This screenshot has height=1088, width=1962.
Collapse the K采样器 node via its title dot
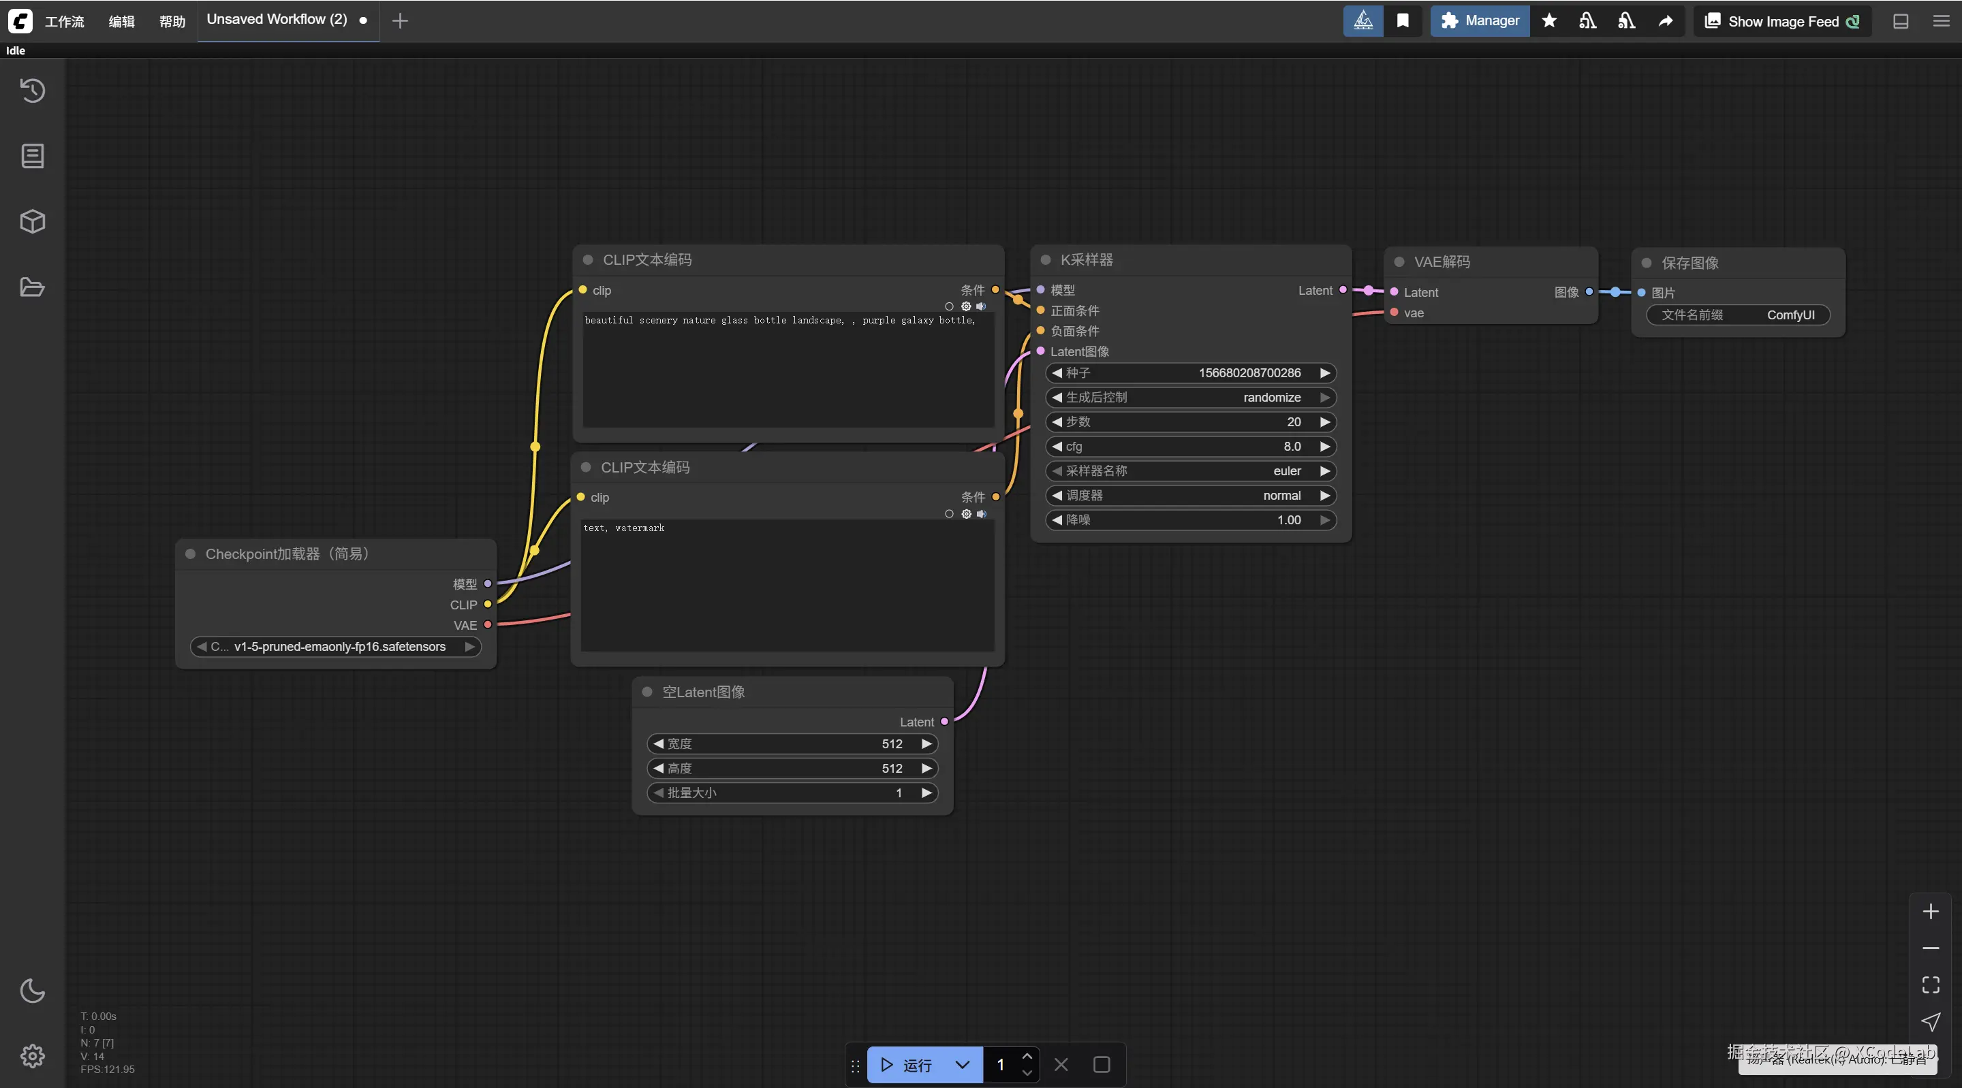tap(1044, 260)
